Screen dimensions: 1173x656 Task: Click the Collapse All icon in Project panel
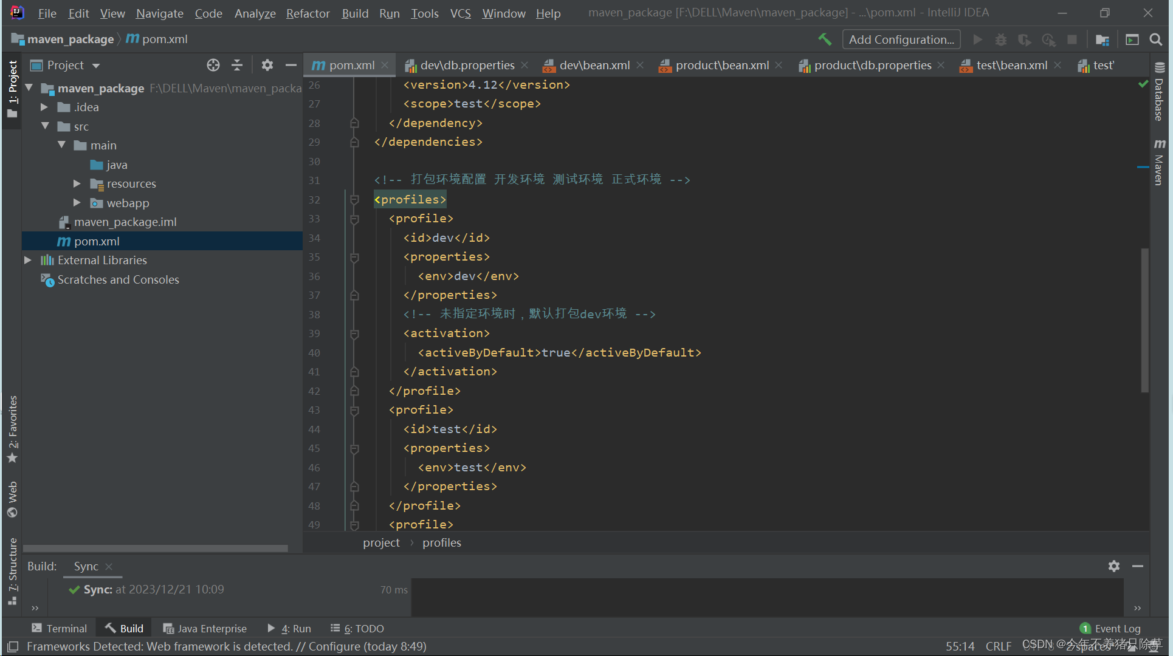(237, 65)
